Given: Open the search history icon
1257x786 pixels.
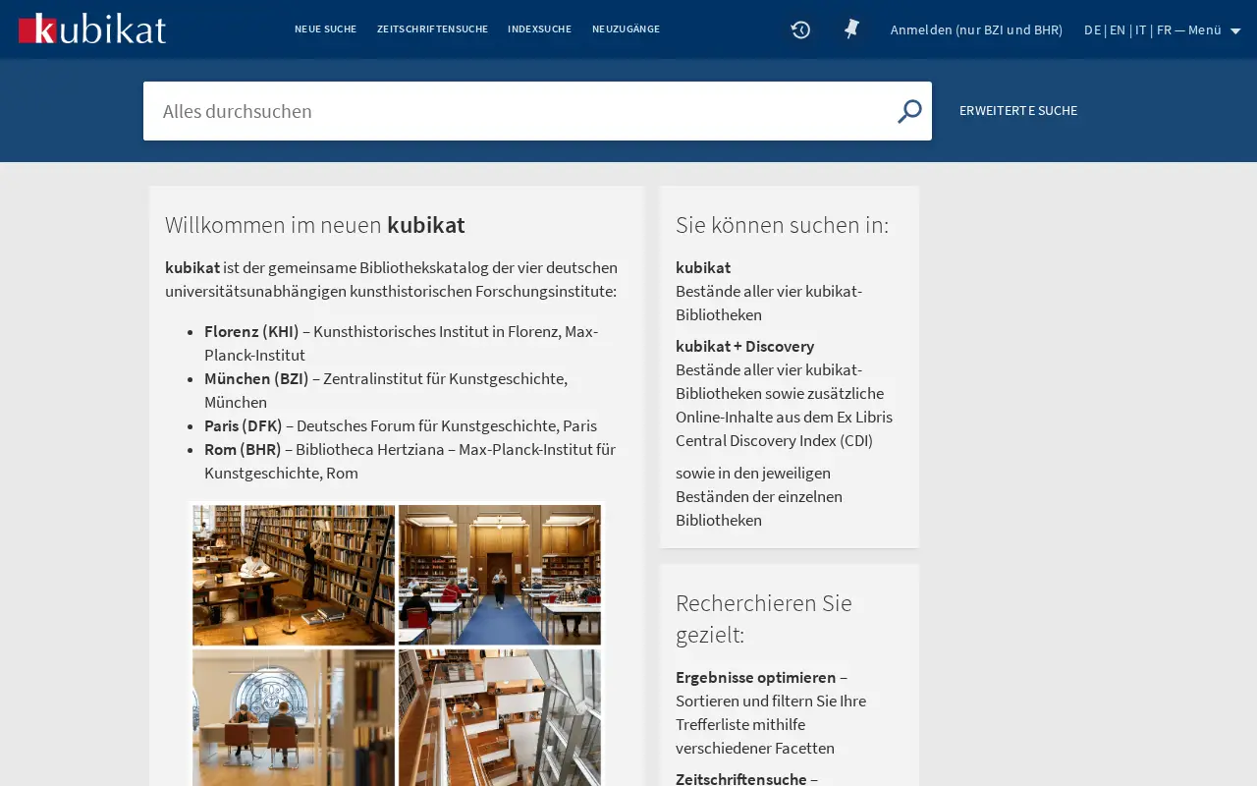Looking at the screenshot, I should coord(800,29).
